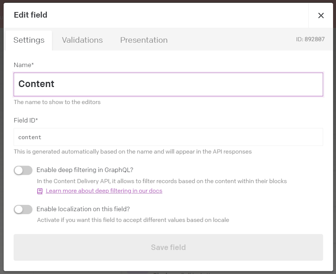336x274 pixels.
Task: Focus the Name input containing Content
Action: tap(168, 84)
